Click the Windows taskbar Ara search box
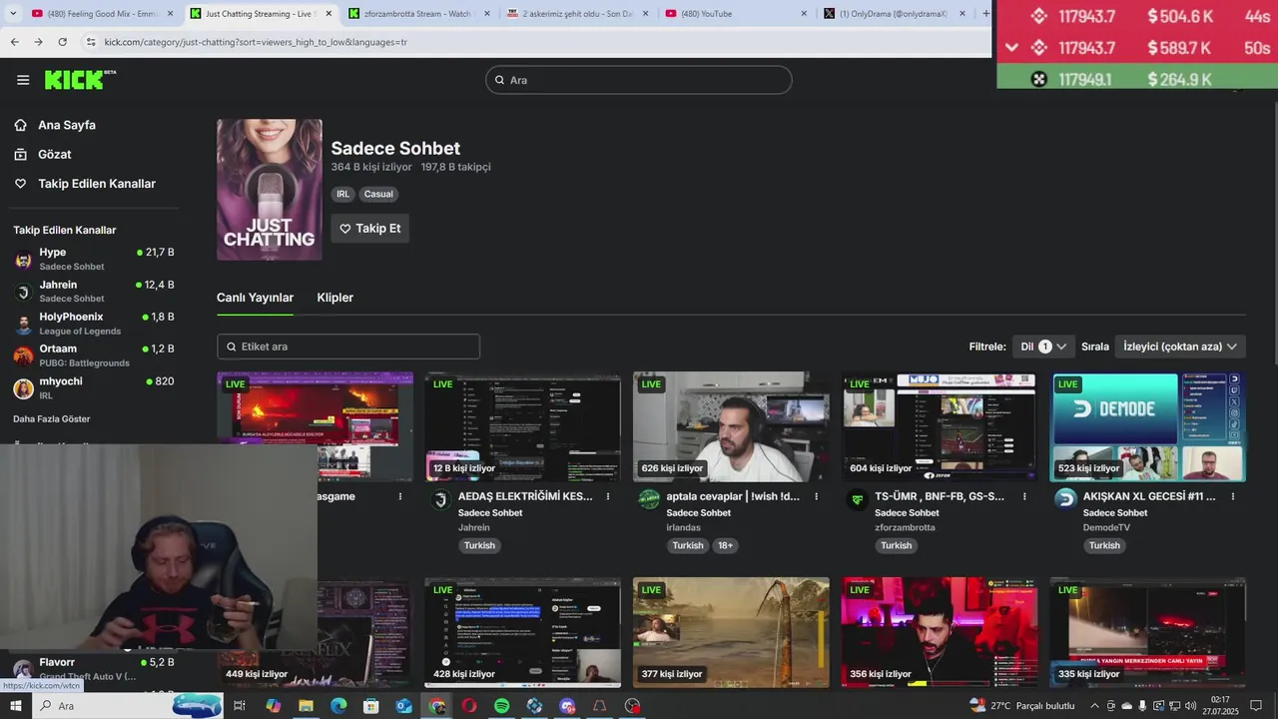This screenshot has height=719, width=1278. pos(127,706)
